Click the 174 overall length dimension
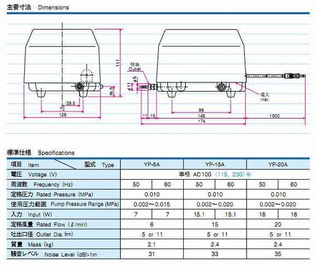 [x=202, y=121]
